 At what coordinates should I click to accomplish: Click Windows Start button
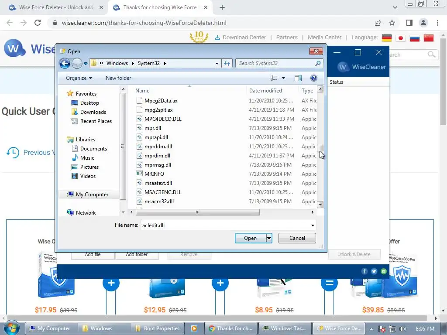pos(11,328)
